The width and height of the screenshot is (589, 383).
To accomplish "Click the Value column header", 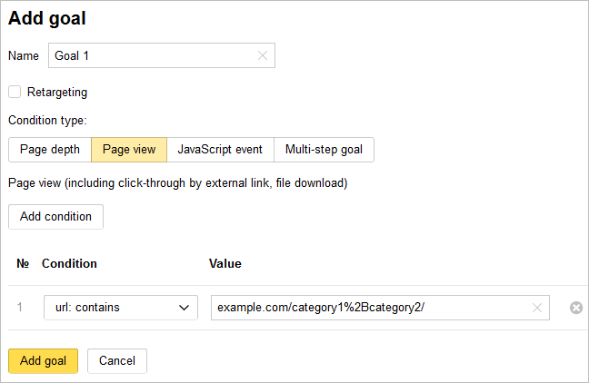I will (x=225, y=263).
